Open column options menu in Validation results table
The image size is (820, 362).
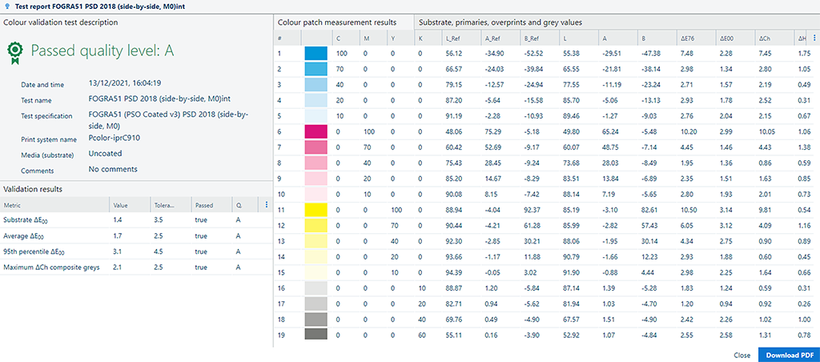coord(266,204)
